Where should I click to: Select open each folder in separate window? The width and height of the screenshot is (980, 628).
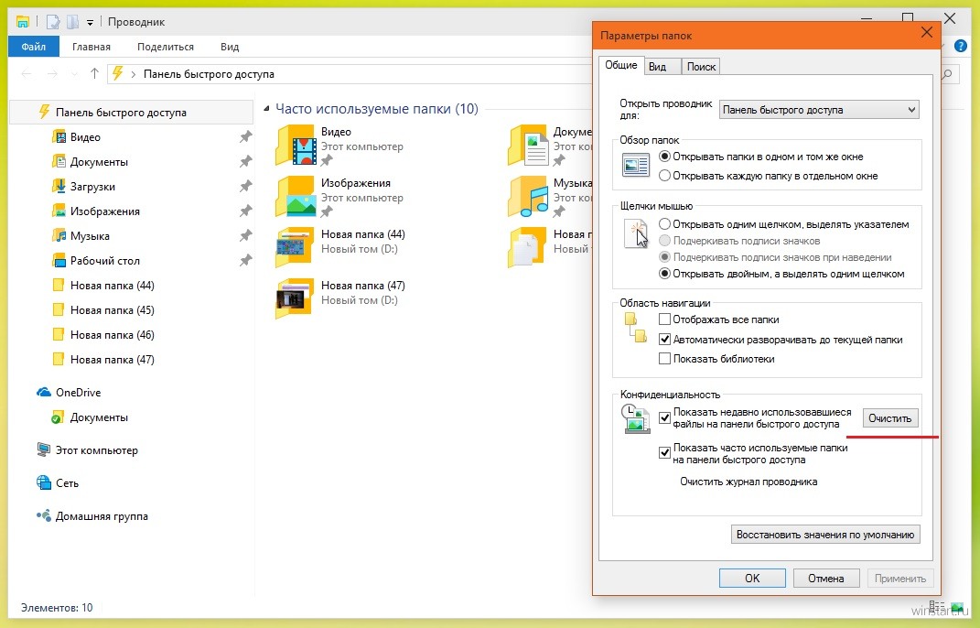click(665, 176)
